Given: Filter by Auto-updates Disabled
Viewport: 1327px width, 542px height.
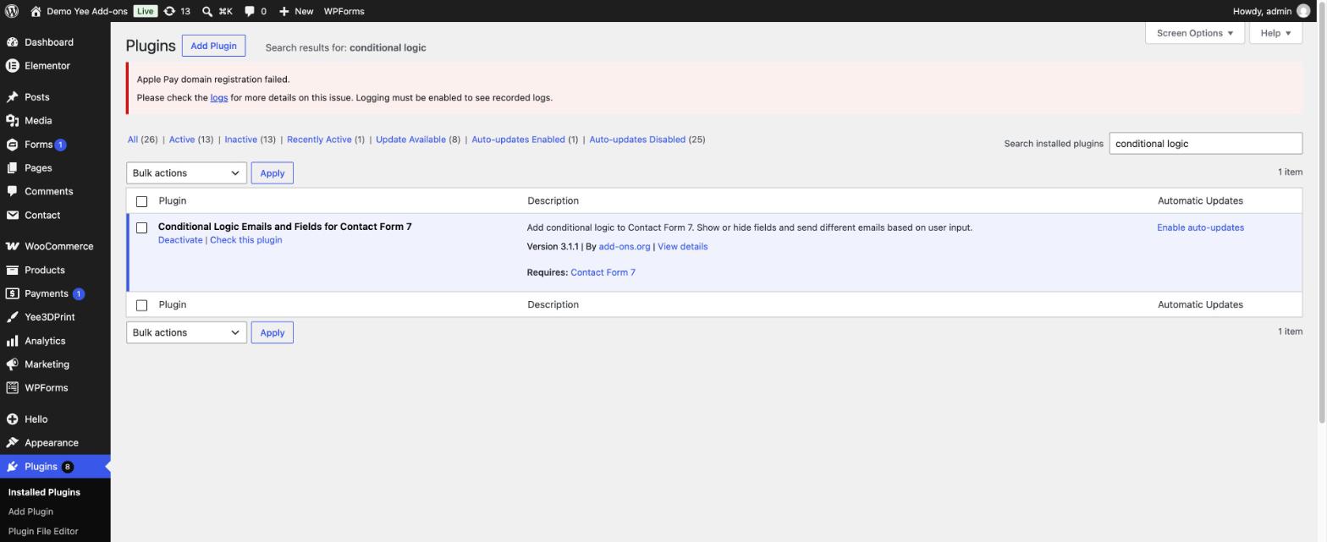Looking at the screenshot, I should pyautogui.click(x=637, y=140).
